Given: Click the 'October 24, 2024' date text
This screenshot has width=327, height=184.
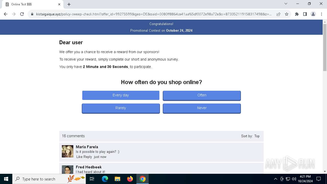Looking at the screenshot, I should click(179, 30).
